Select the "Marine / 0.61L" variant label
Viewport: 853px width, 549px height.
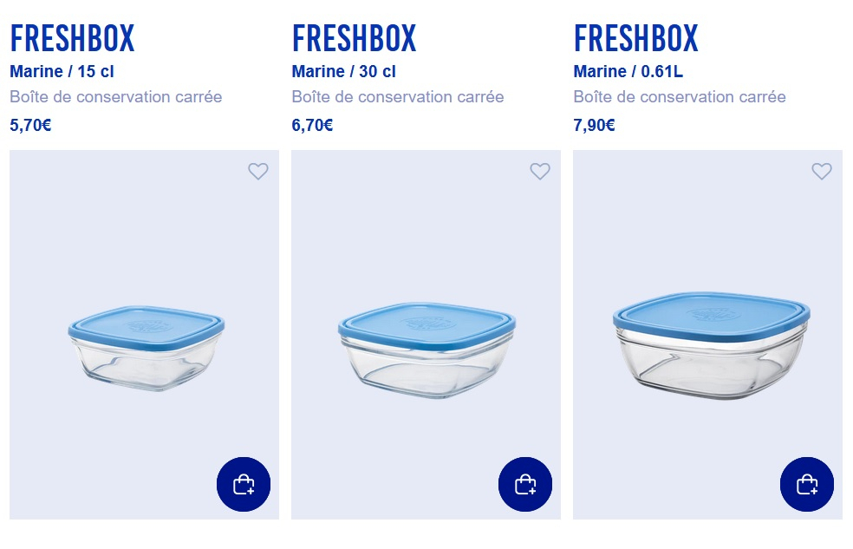click(x=628, y=72)
